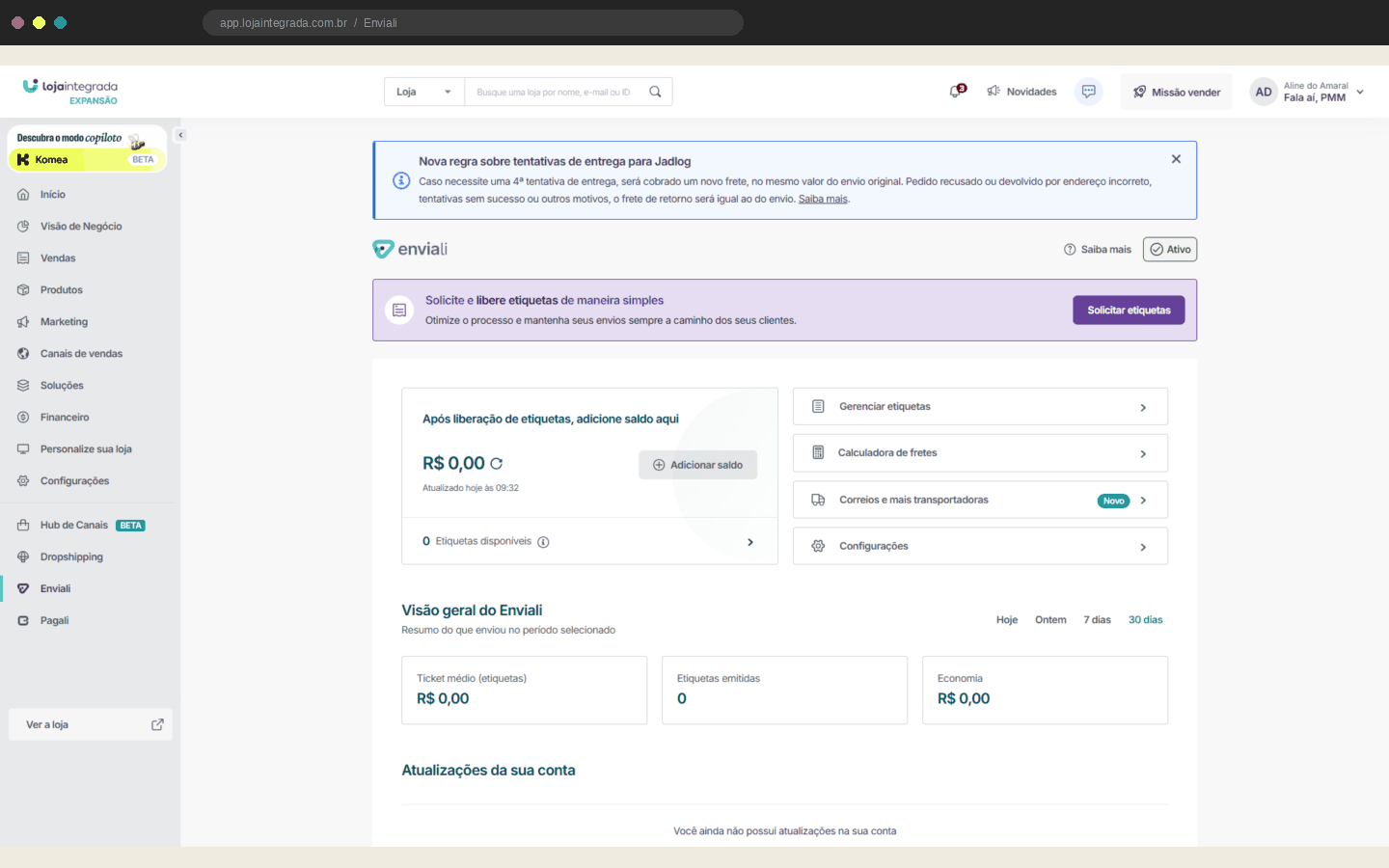Click the Soluções layers icon
This screenshot has width=1389, height=868.
click(23, 386)
